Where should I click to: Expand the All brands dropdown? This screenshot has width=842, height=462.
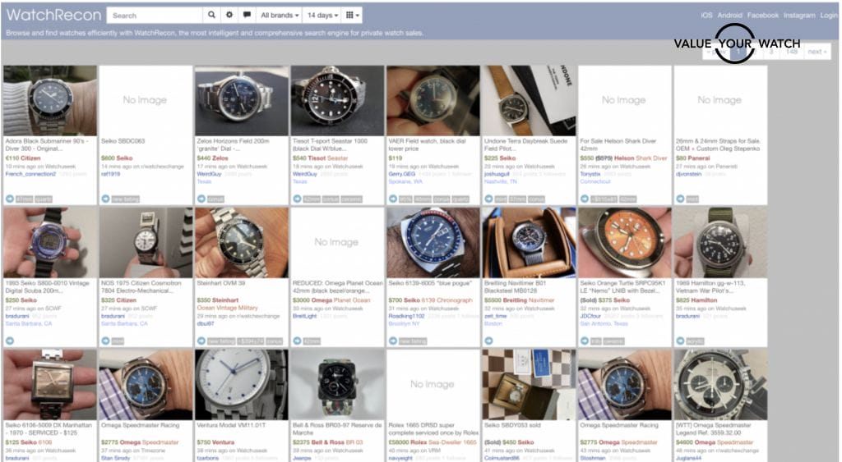tap(279, 15)
